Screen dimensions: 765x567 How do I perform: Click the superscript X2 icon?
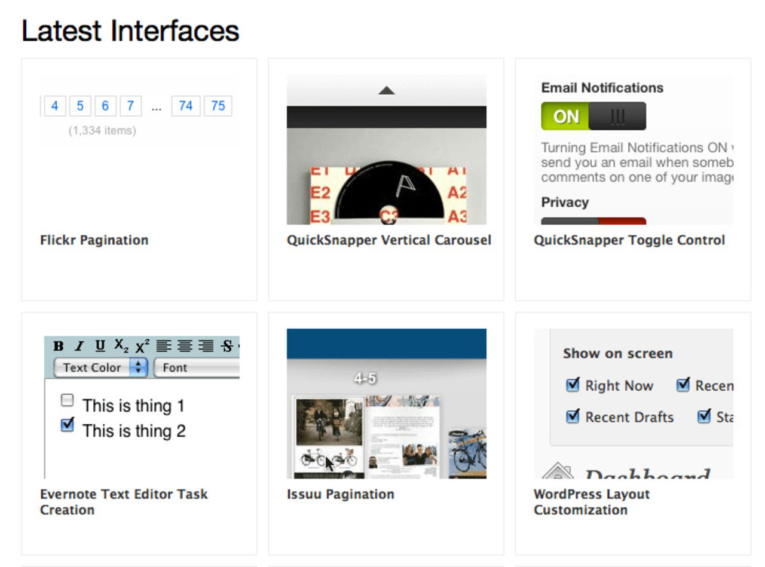(x=142, y=347)
